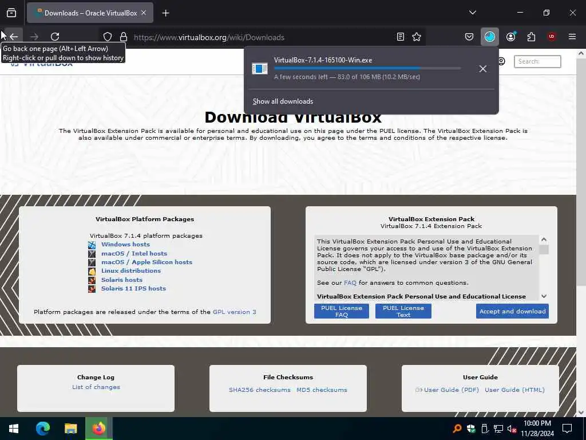Click the Linux distributions penguin icon

click(x=92, y=271)
